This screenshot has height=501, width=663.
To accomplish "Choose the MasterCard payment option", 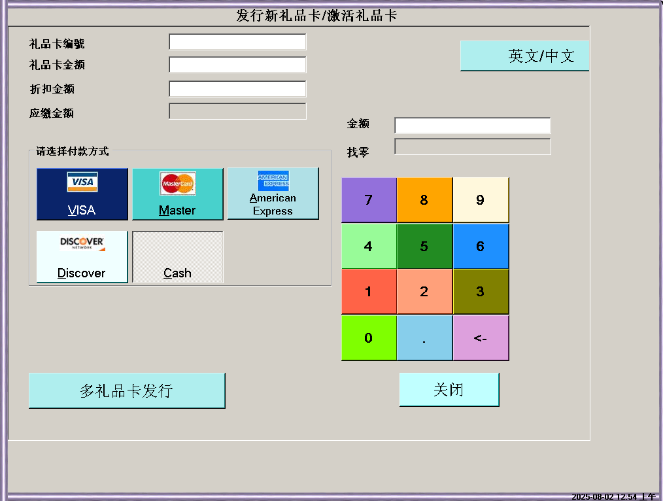I will click(x=177, y=194).
